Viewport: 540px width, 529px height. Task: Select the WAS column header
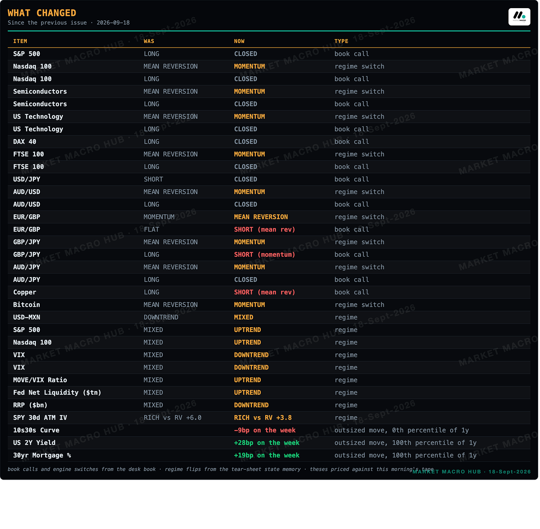point(149,41)
